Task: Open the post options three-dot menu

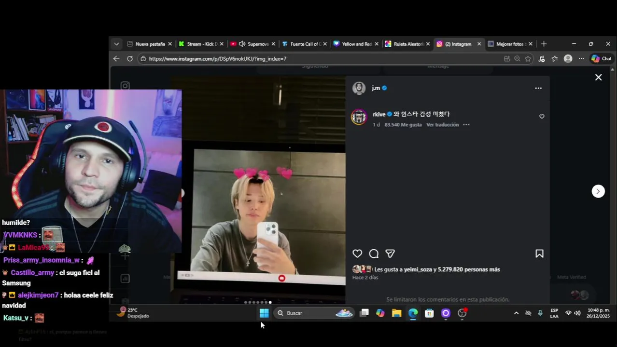Action: [538, 88]
